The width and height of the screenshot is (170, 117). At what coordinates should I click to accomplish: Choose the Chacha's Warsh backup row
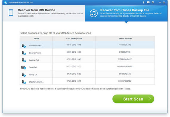pos(87,81)
